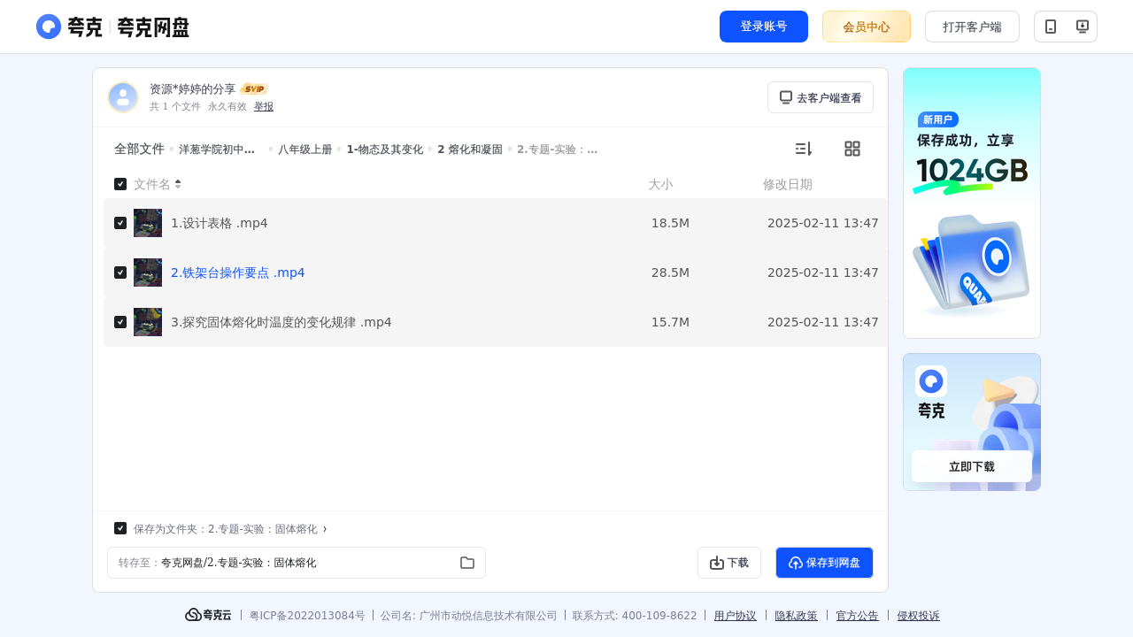Toggle filename sort arrows
Image resolution: width=1133 pixels, height=637 pixels.
click(x=178, y=184)
